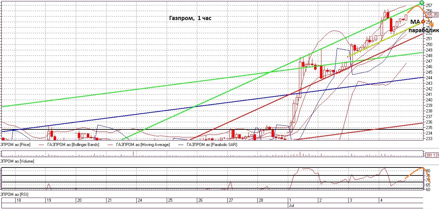This screenshot has height=209, width=439.
Task: Click price level 247 on the axis
Action: 429,61
